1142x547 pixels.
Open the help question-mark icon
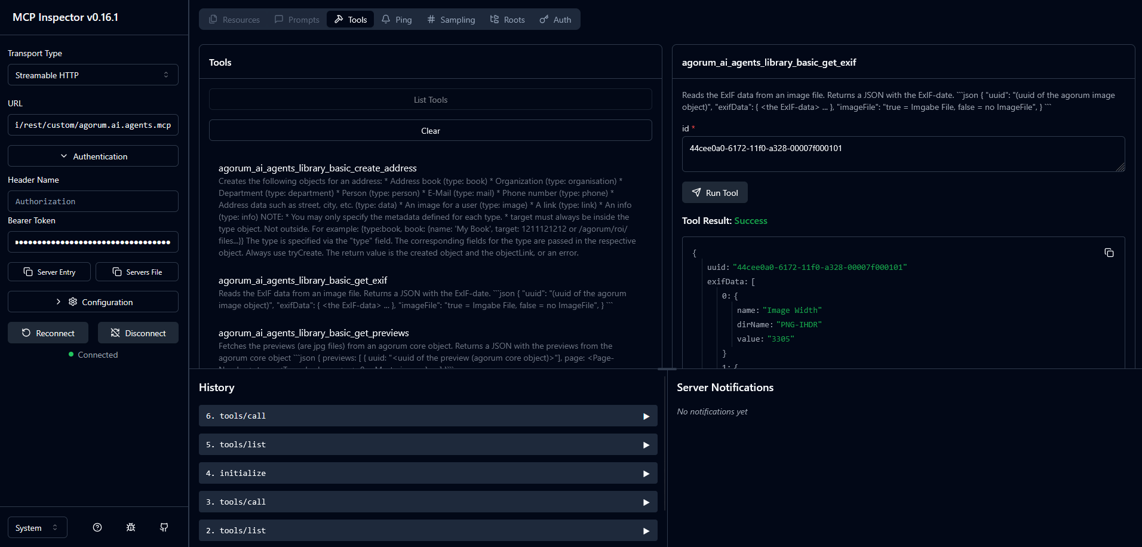pyautogui.click(x=97, y=527)
